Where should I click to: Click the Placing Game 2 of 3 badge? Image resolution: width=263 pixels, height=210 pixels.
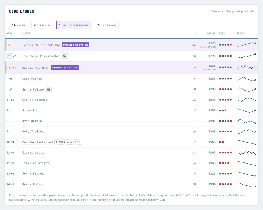pos(68,142)
